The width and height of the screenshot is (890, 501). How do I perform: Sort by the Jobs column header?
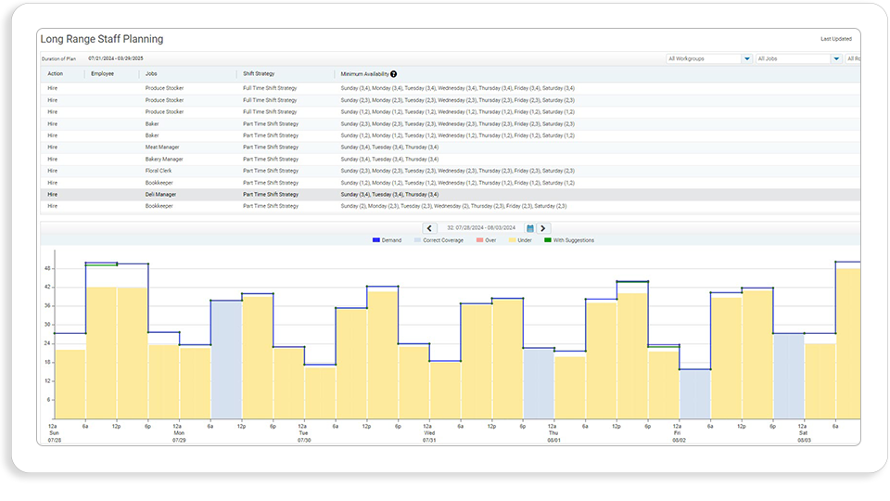tap(151, 74)
